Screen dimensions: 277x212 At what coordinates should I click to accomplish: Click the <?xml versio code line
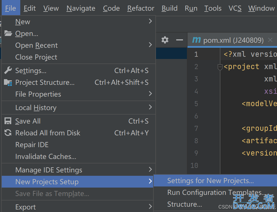coord(250,54)
